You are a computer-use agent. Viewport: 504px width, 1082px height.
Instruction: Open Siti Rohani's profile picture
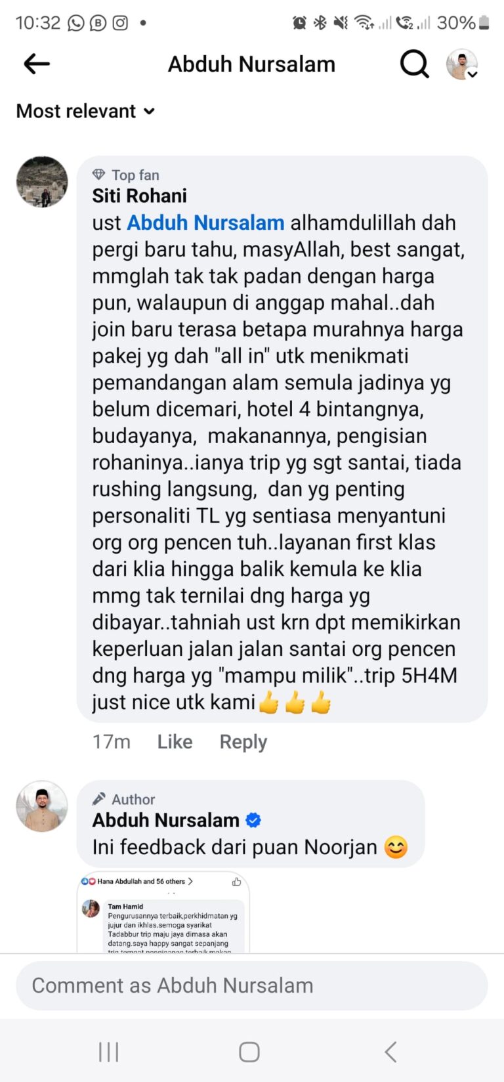pyautogui.click(x=42, y=182)
